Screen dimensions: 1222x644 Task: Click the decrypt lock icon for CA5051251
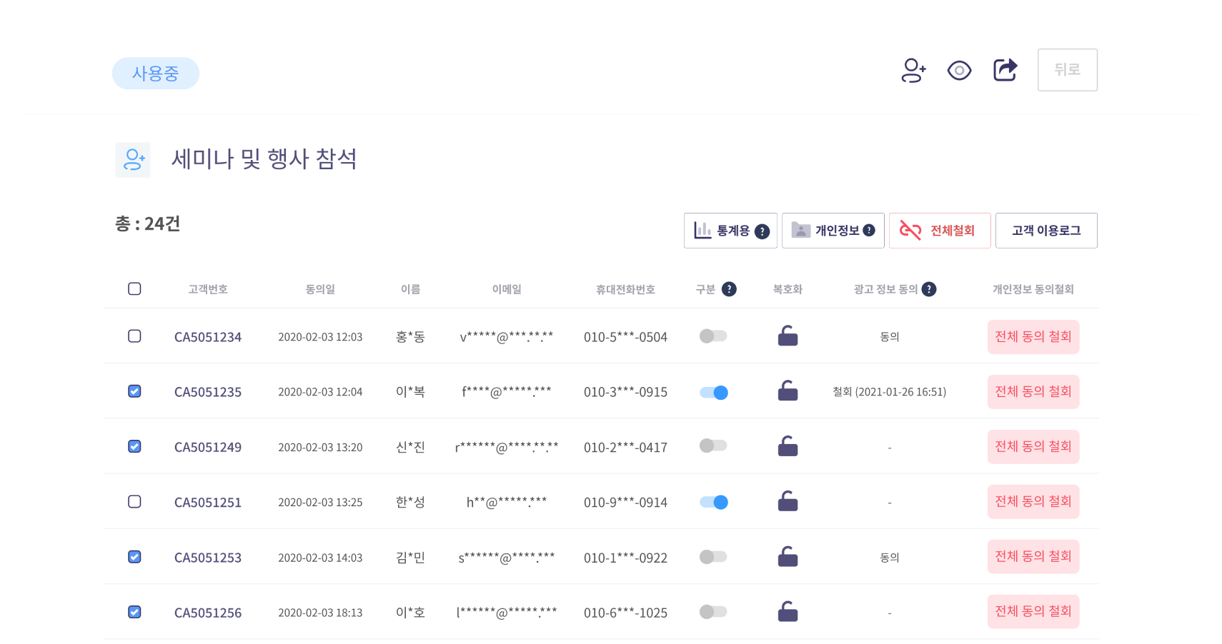[x=788, y=501]
